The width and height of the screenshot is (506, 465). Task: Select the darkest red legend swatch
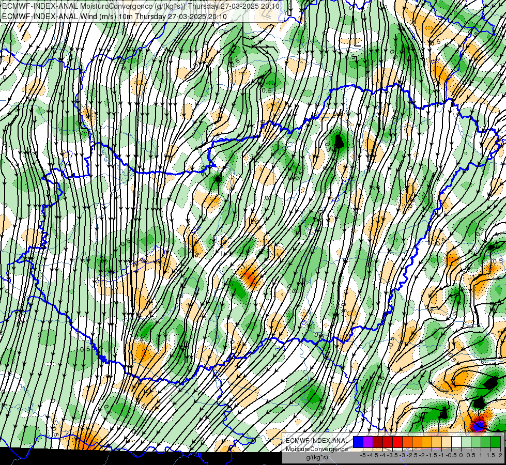click(378, 442)
